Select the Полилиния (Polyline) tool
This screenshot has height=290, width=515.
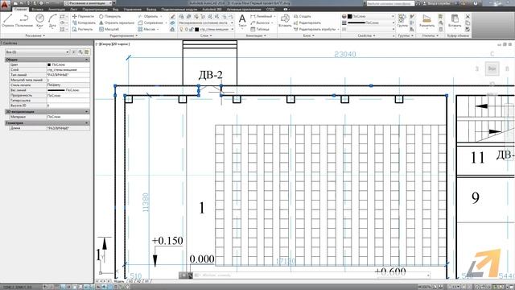click(x=24, y=20)
